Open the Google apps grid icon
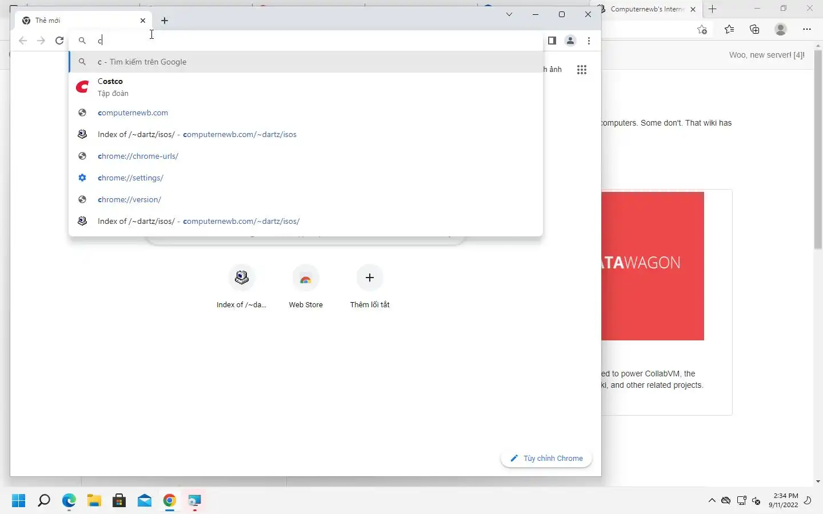This screenshot has height=514, width=823. pyautogui.click(x=582, y=70)
